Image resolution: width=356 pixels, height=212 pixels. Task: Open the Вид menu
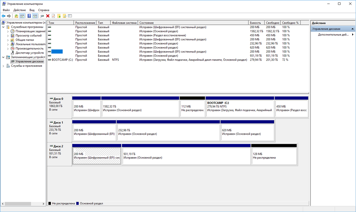(x=32, y=10)
